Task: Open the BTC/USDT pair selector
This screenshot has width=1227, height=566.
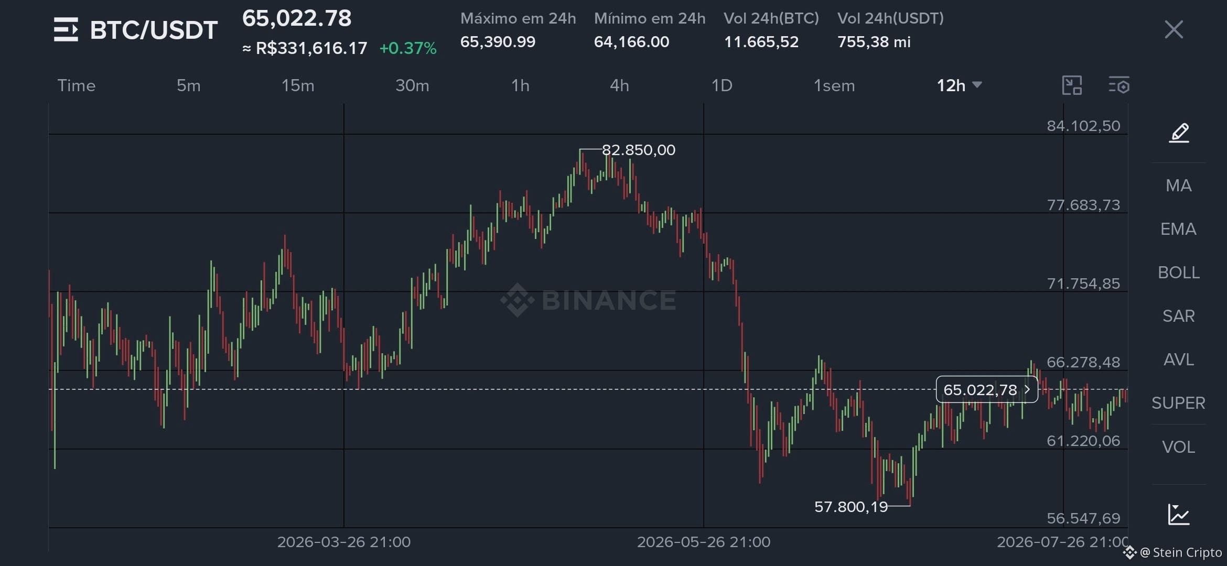Action: click(x=154, y=30)
